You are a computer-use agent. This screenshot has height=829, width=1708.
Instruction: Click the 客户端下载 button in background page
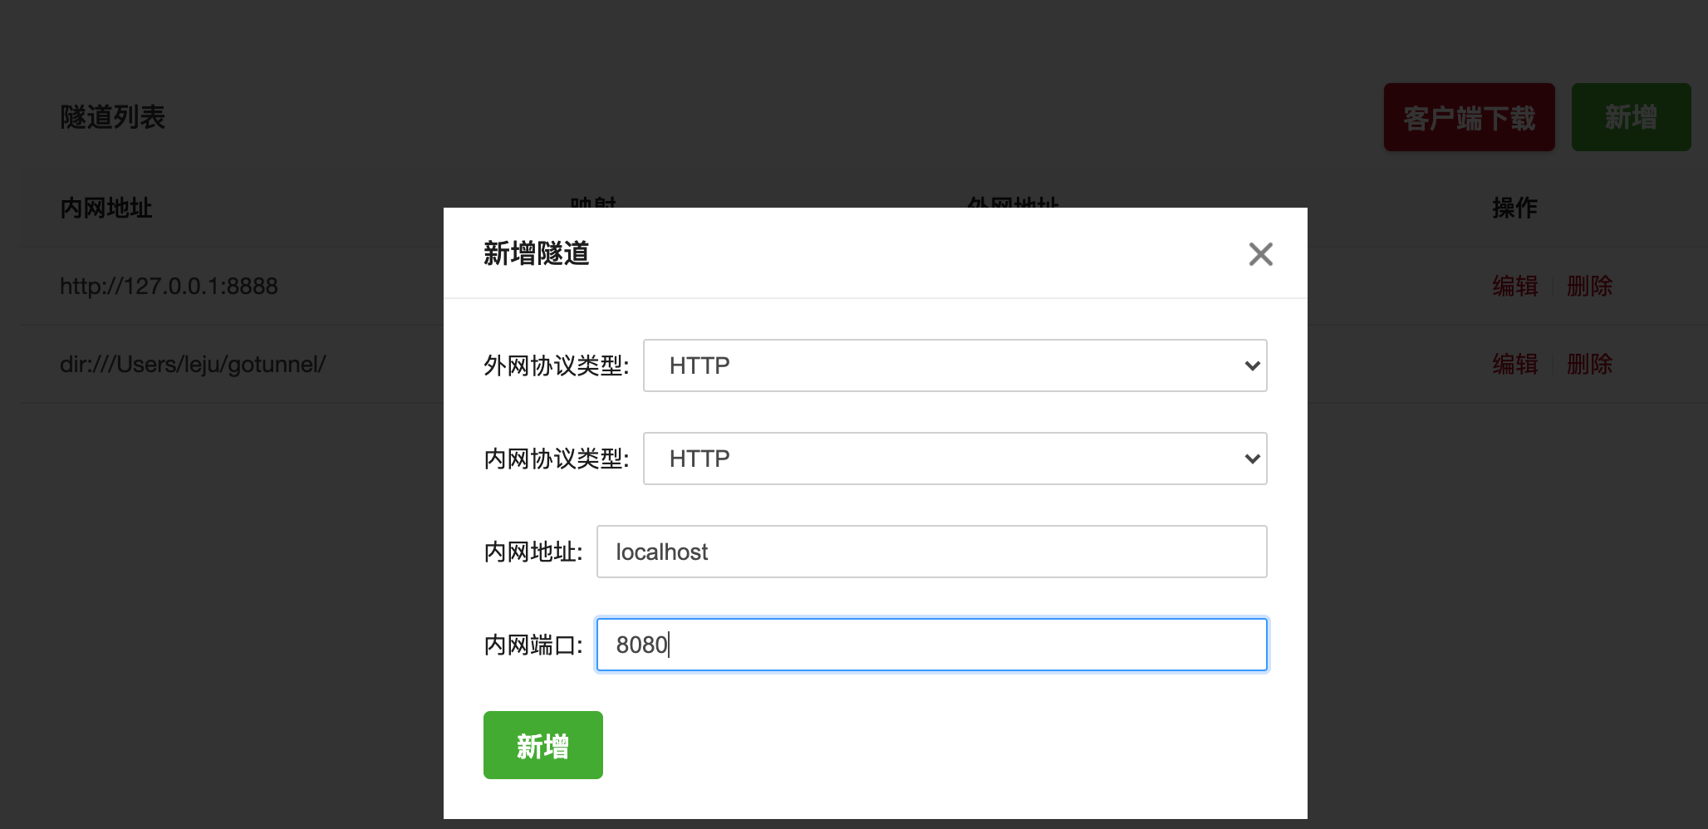[1469, 117]
